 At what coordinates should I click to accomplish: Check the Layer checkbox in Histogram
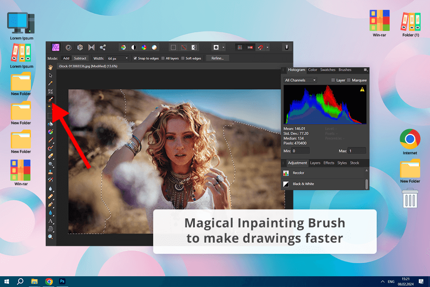click(x=333, y=80)
